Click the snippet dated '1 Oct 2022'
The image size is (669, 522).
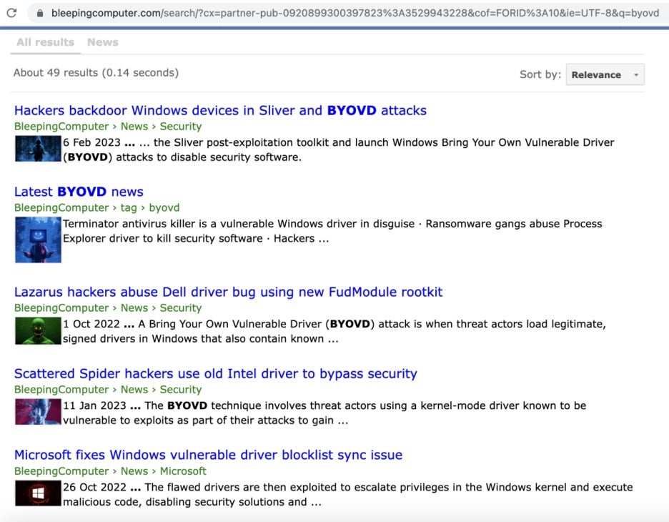(334, 331)
